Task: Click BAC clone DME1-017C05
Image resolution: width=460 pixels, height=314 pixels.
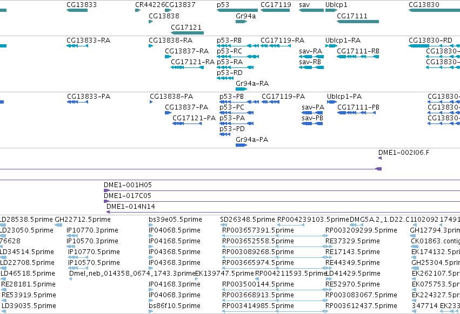Action: (x=128, y=196)
